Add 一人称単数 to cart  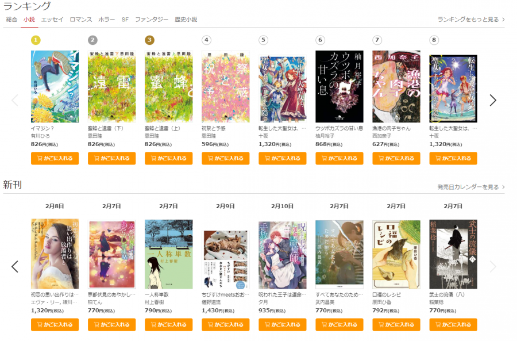[168, 324]
